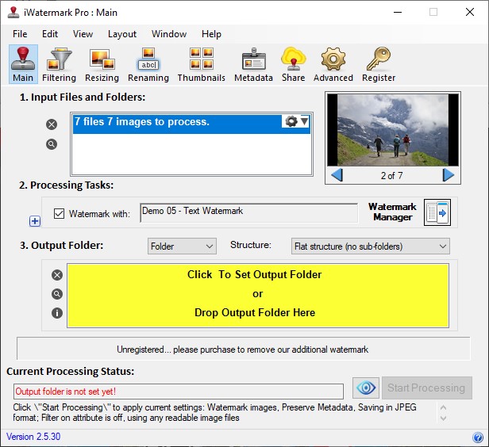Select the Main stamp toolbar icon
This screenshot has width=489, height=447.
23,64
